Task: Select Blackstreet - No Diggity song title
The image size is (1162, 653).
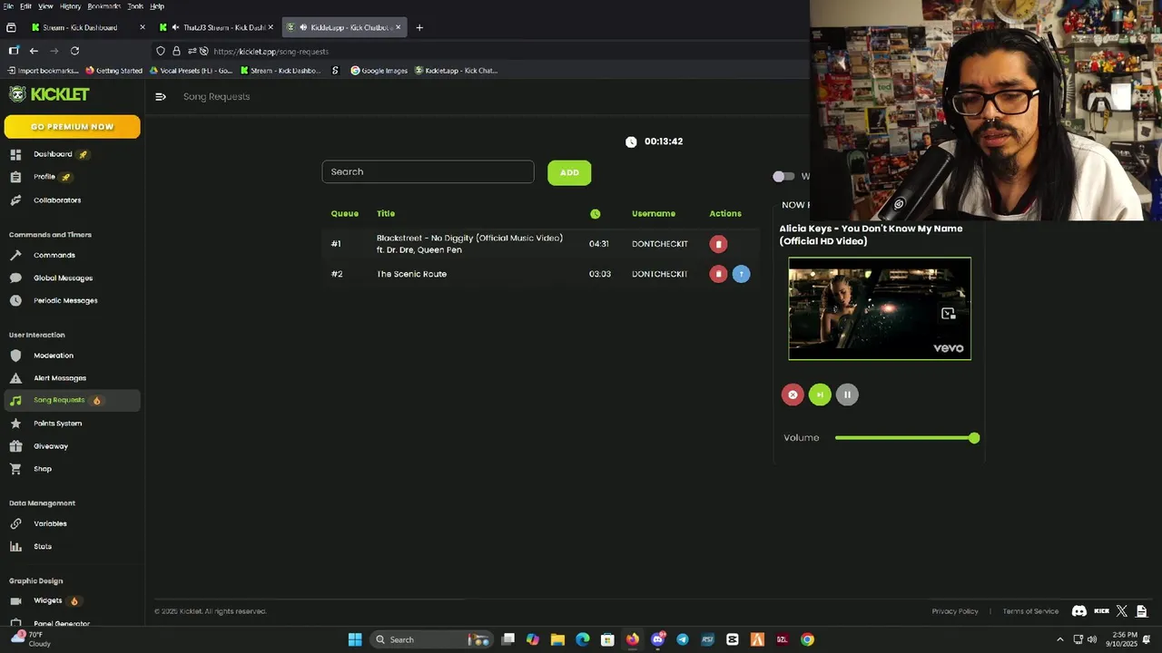Action: tap(469, 244)
